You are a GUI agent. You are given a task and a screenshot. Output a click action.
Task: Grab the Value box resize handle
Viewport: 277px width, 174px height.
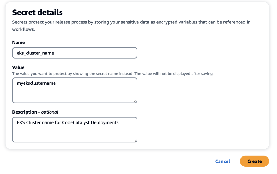135,101
